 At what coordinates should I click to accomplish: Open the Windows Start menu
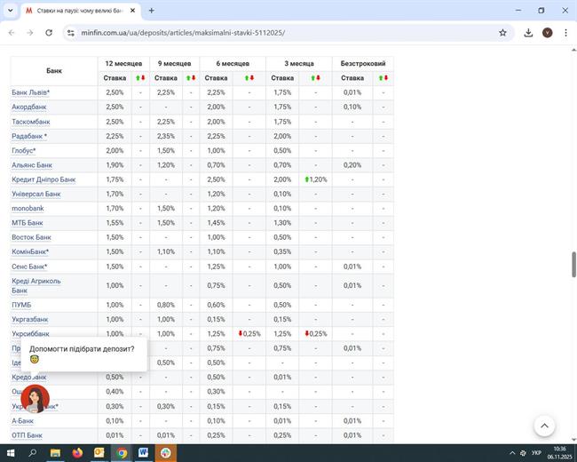pos(11,453)
